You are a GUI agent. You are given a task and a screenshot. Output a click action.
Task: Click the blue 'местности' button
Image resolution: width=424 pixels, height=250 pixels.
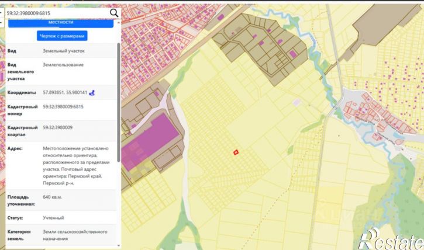(x=61, y=23)
